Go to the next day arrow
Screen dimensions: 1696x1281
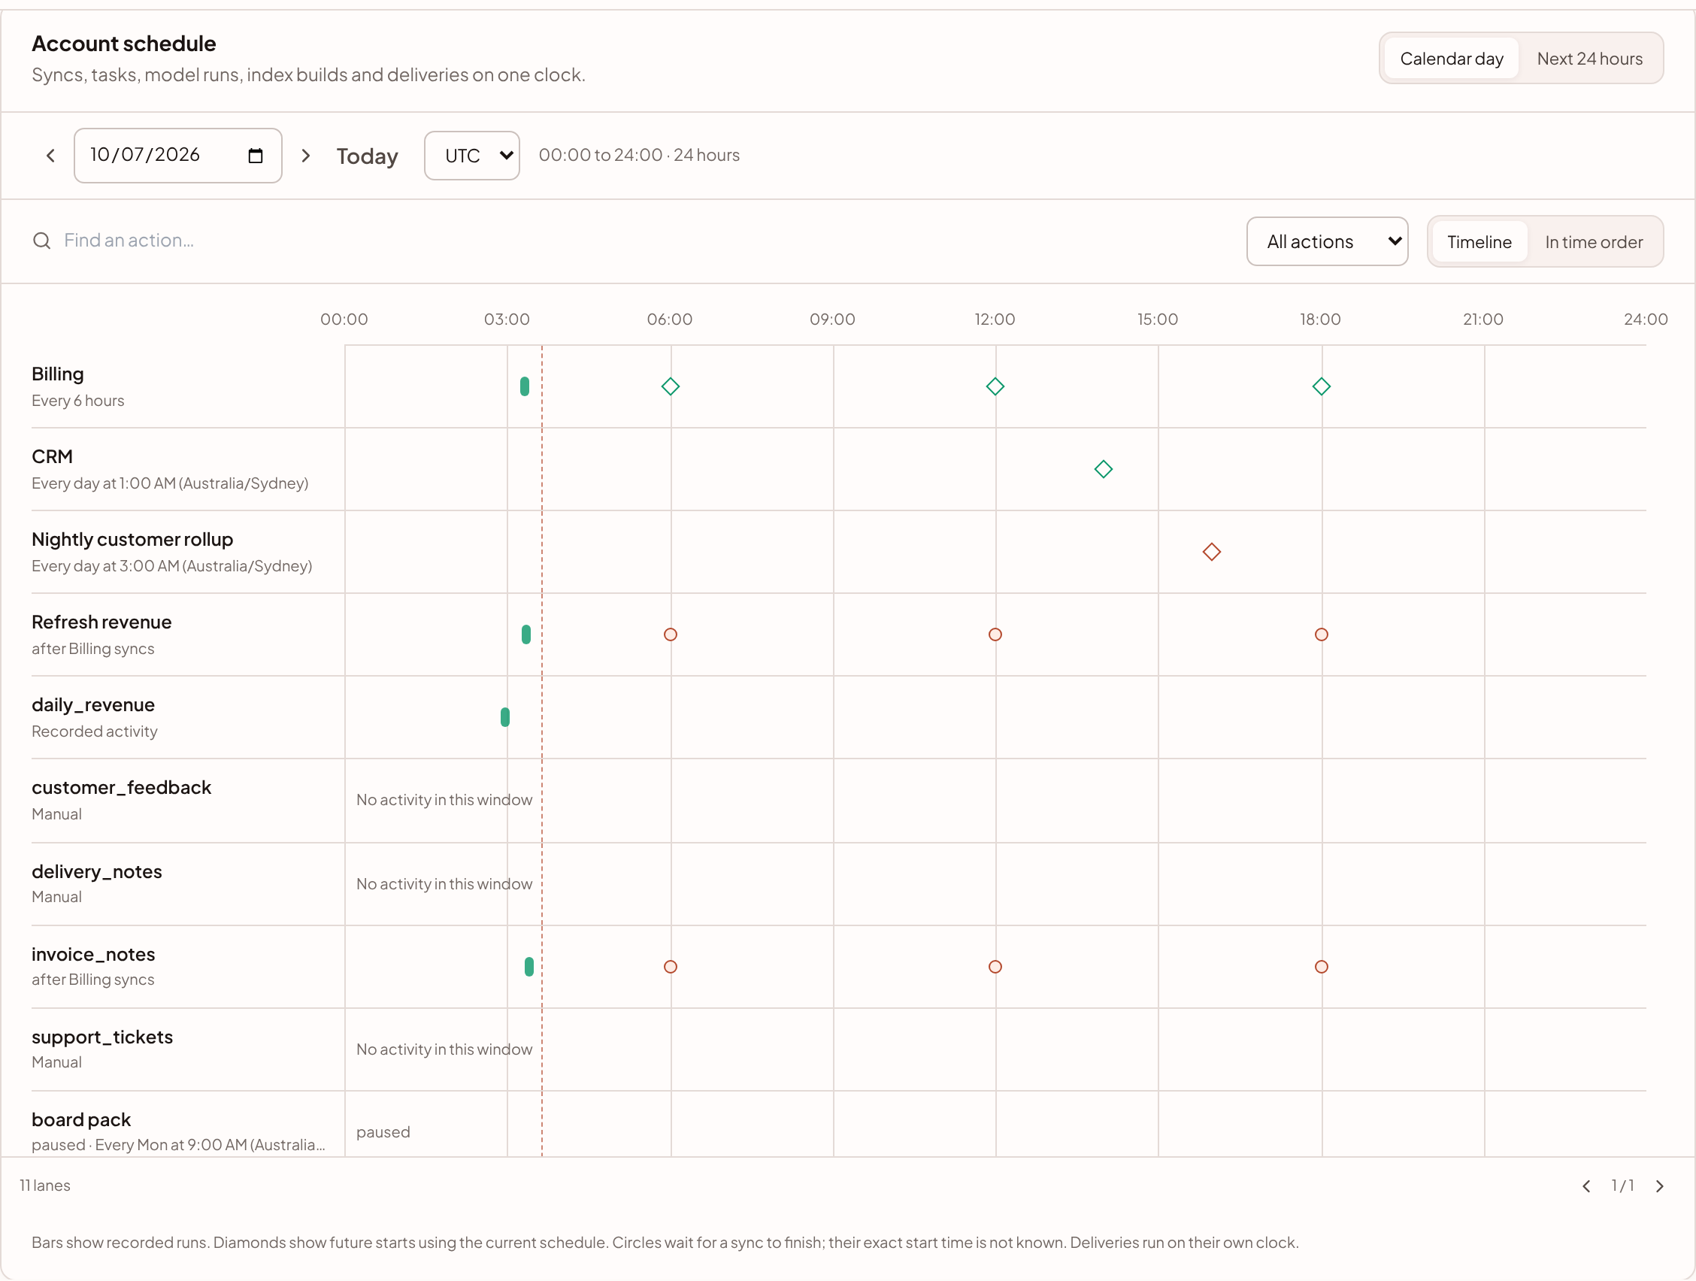305,156
